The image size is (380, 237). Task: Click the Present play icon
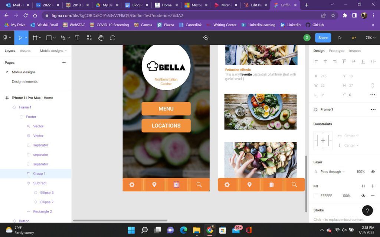[340, 38]
